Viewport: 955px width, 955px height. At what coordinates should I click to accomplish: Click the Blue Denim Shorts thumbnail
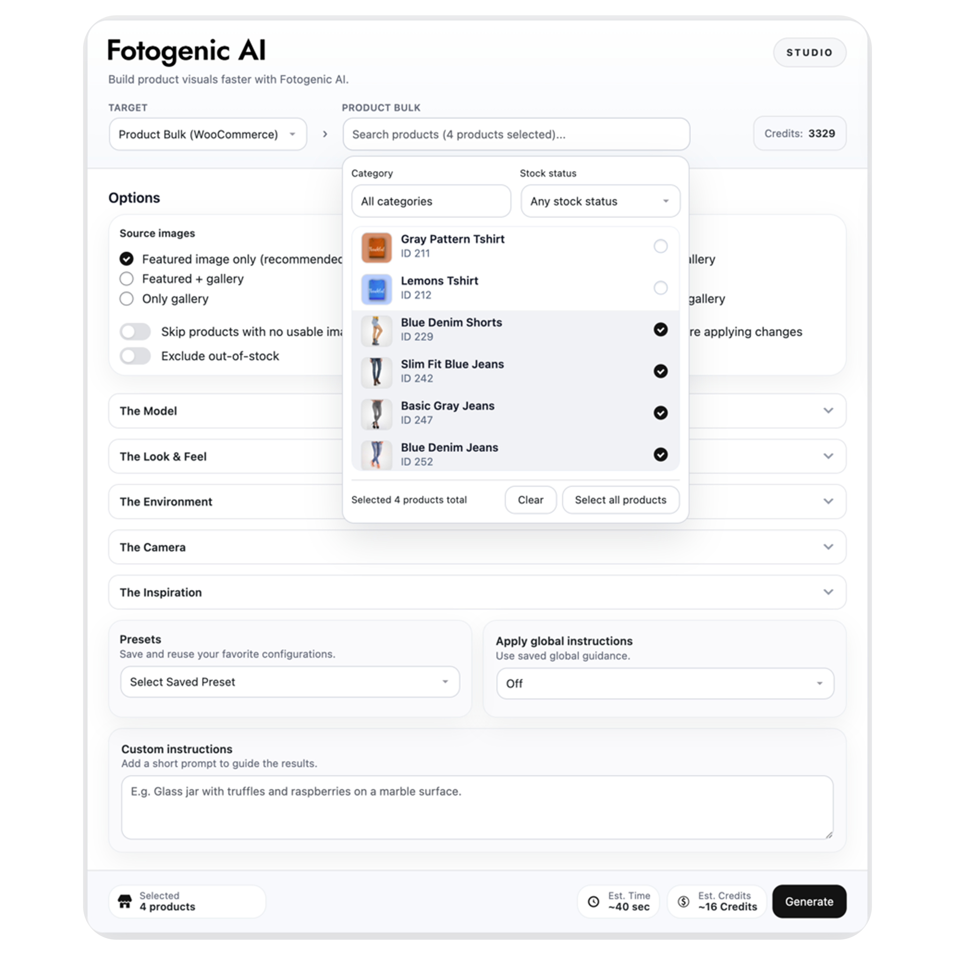click(x=377, y=330)
